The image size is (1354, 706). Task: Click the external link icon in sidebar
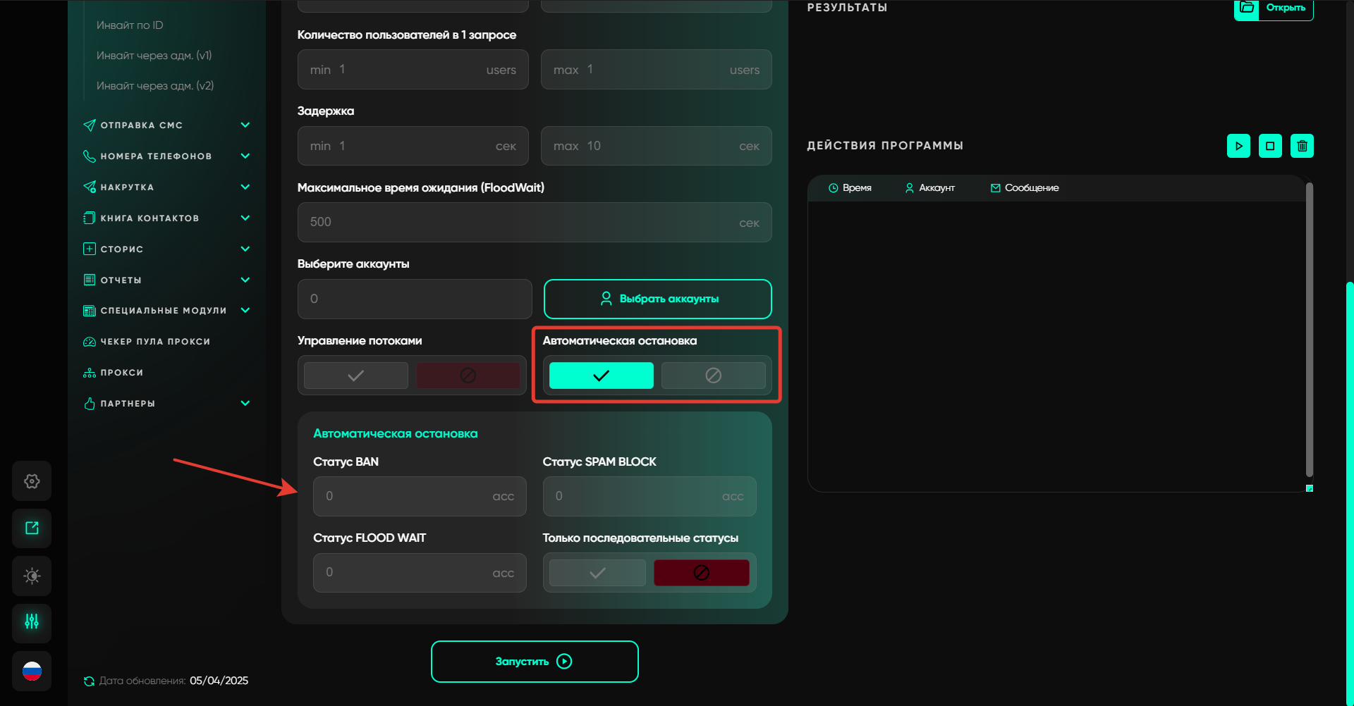[32, 528]
